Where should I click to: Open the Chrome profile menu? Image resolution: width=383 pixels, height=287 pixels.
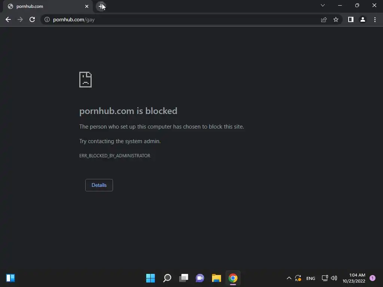click(363, 19)
